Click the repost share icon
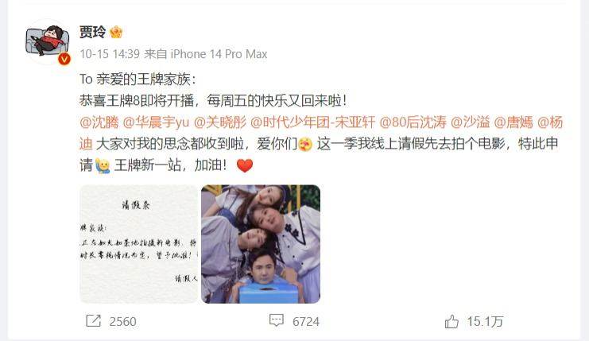This screenshot has width=589, height=341. 93,321
